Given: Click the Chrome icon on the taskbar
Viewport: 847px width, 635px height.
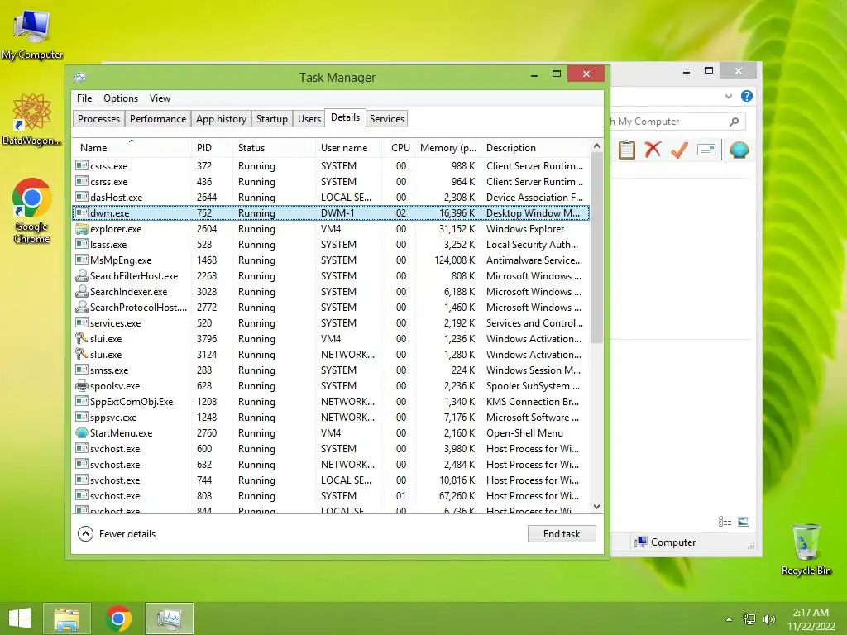Looking at the screenshot, I should point(118,618).
